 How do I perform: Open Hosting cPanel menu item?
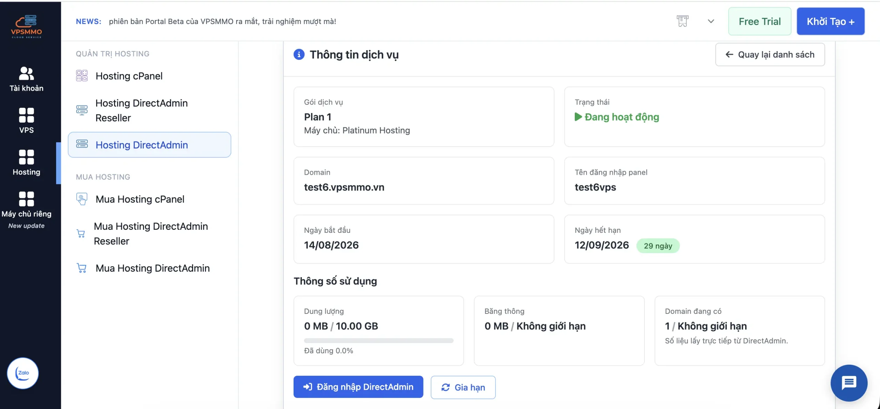tap(149, 76)
